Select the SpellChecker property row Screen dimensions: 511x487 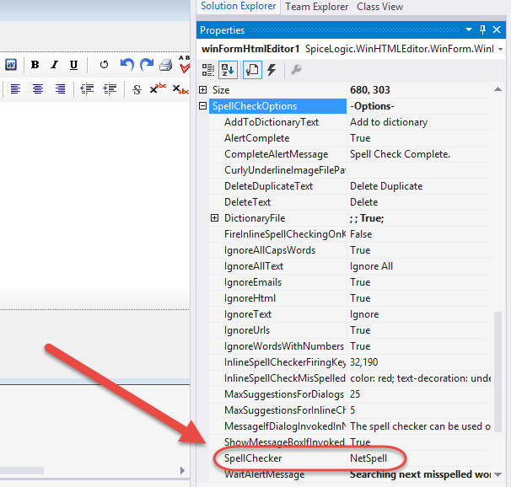click(350, 458)
